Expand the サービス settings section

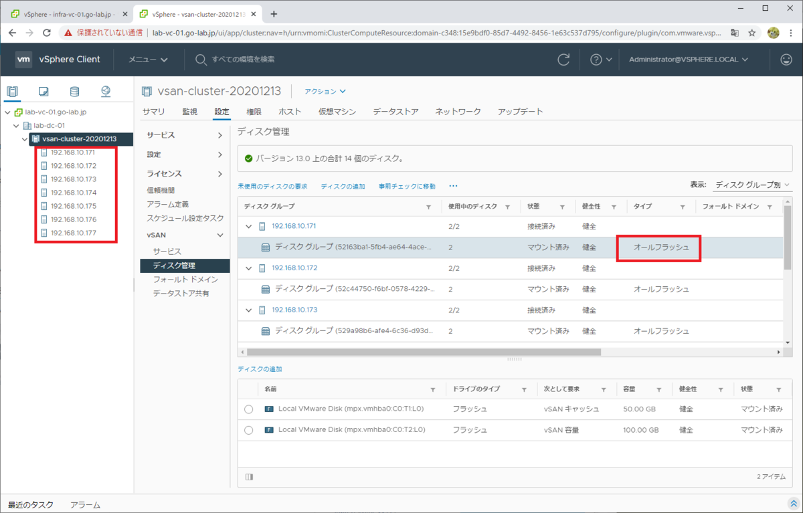[184, 135]
